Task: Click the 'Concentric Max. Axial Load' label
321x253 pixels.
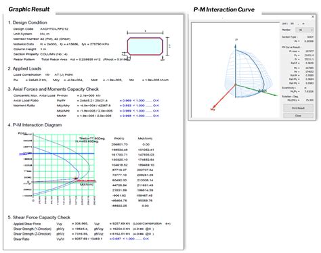Action: 34,95
